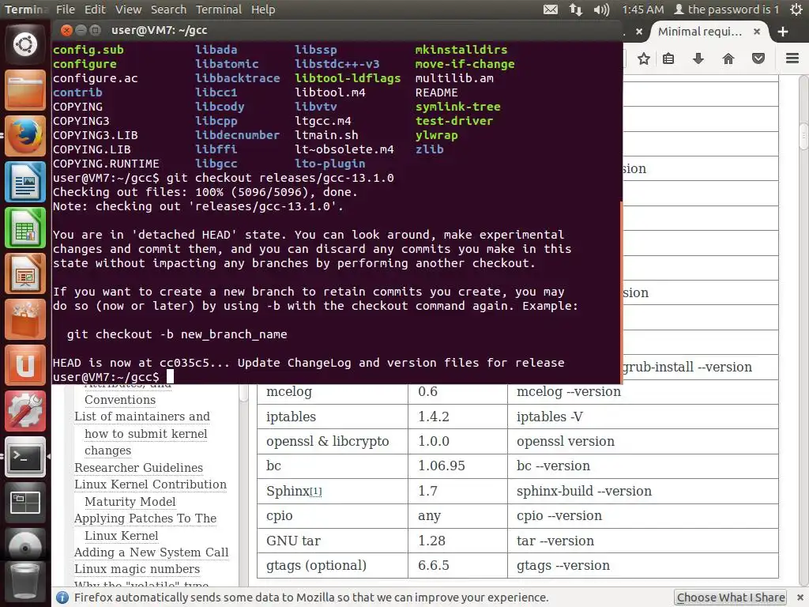
Task: Launch Firefox from the dock
Action: tap(25, 136)
